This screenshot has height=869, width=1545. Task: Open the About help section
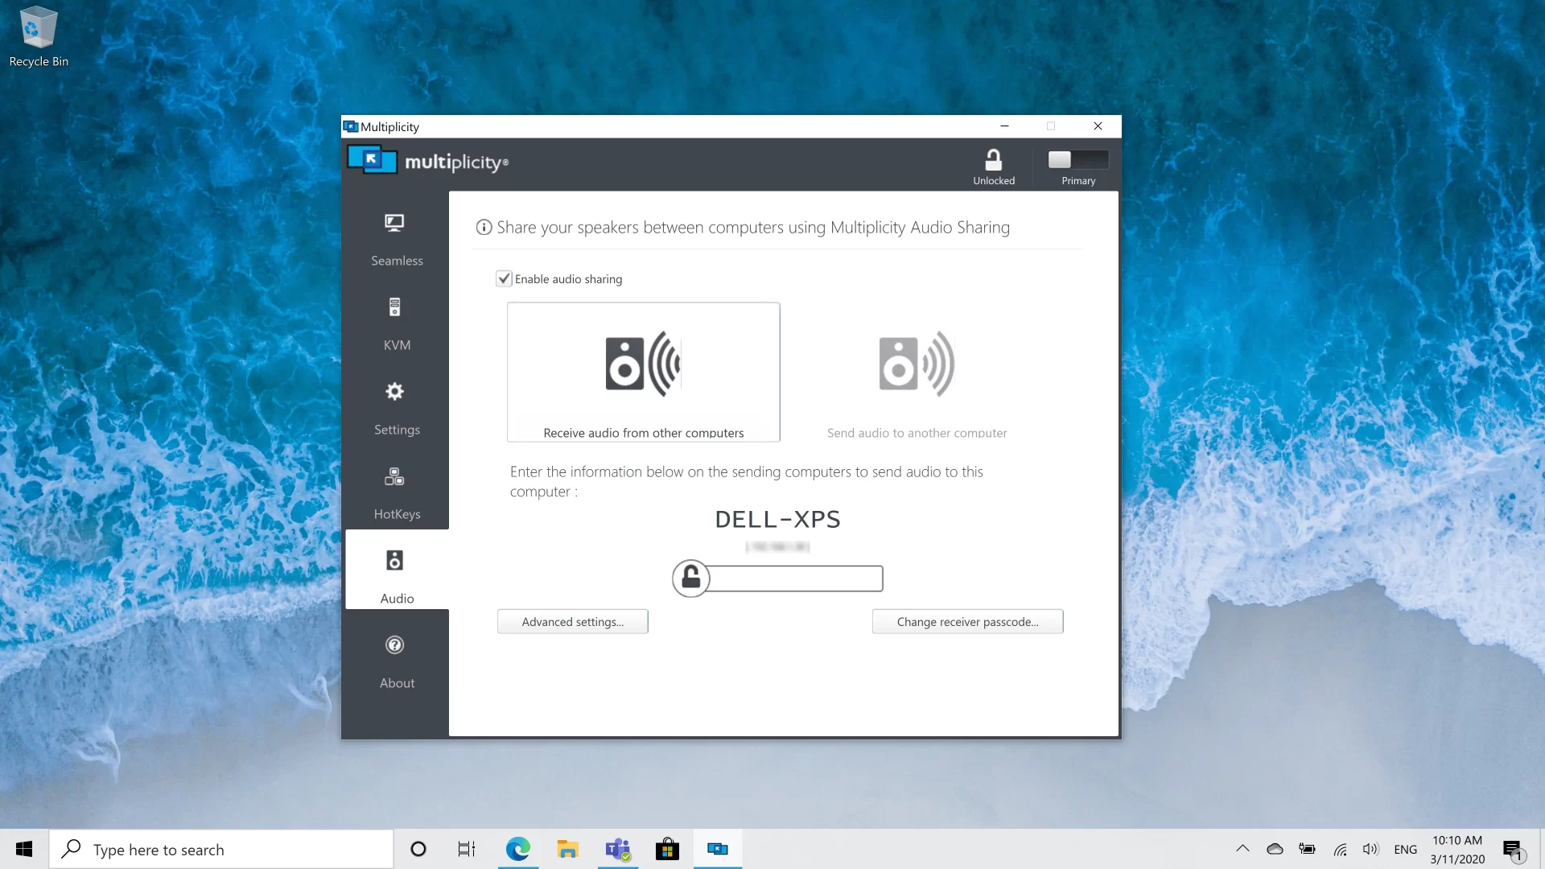point(396,661)
